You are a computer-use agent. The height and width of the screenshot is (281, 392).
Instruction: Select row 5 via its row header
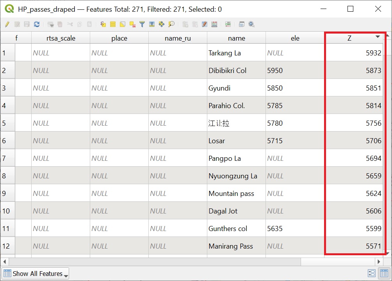click(x=8, y=123)
